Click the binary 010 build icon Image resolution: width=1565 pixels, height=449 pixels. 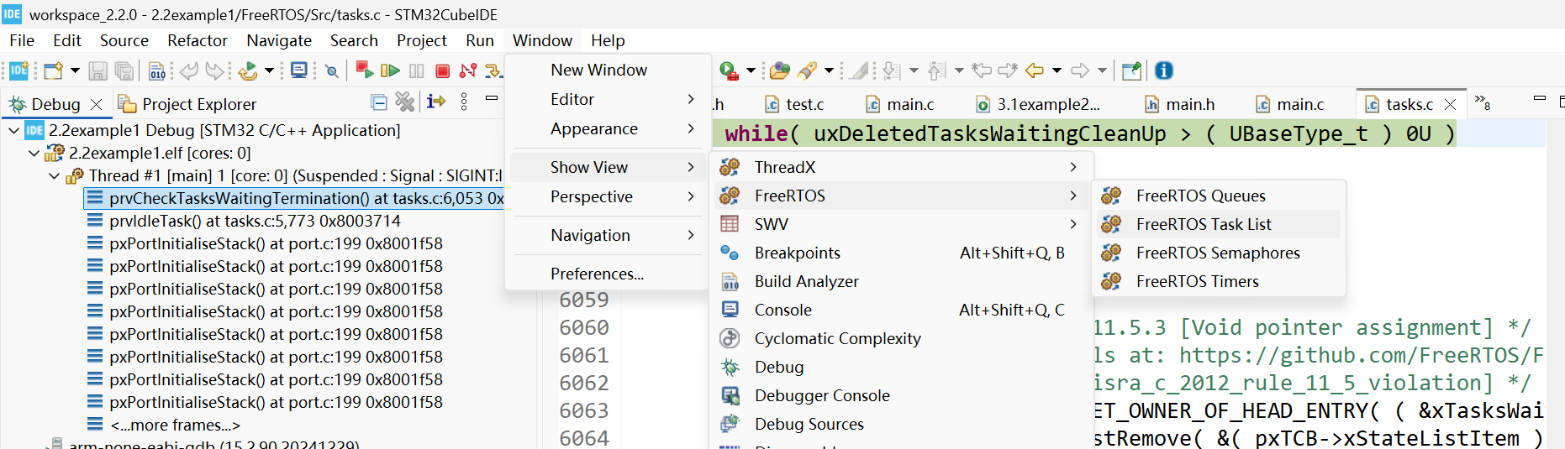click(157, 71)
